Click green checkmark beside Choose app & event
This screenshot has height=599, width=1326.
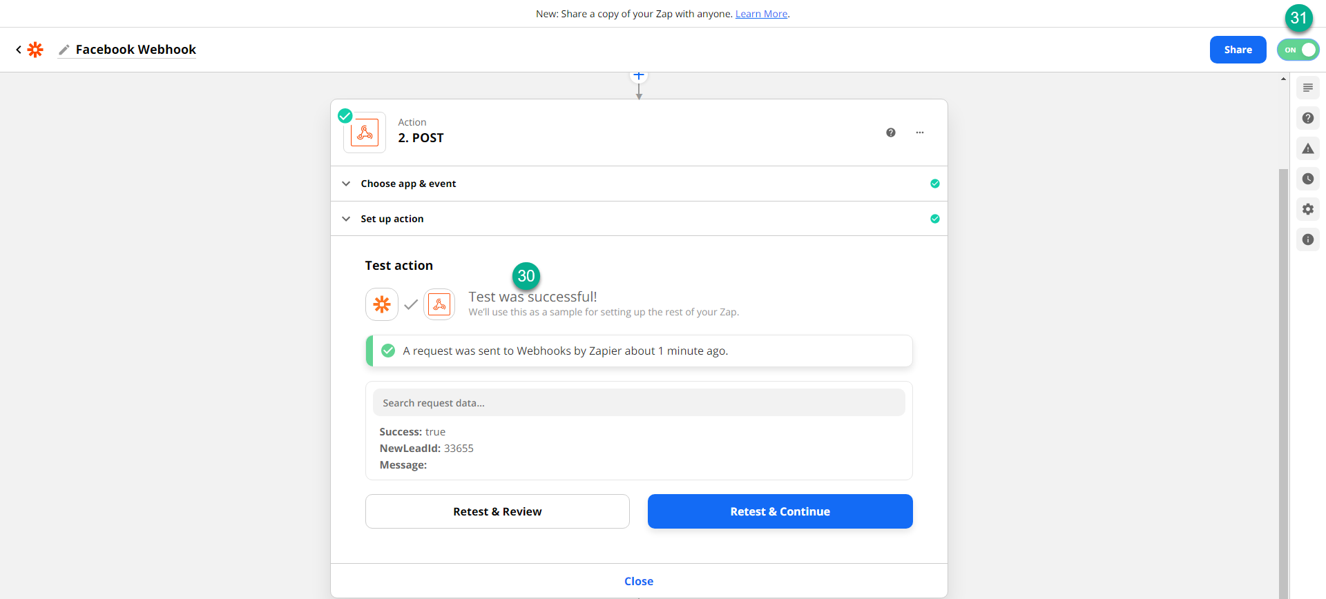click(935, 184)
